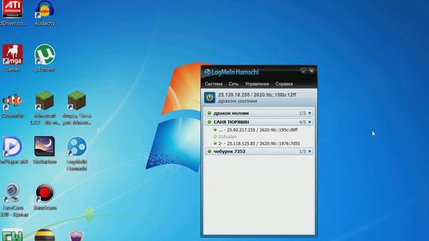The width and height of the screenshot is (429, 241).
Task: Open the Справка menu
Action: [x=284, y=84]
